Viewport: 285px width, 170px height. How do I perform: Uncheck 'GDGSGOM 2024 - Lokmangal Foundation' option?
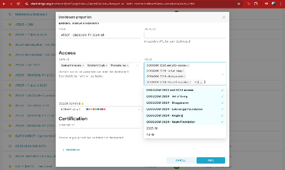(185, 109)
